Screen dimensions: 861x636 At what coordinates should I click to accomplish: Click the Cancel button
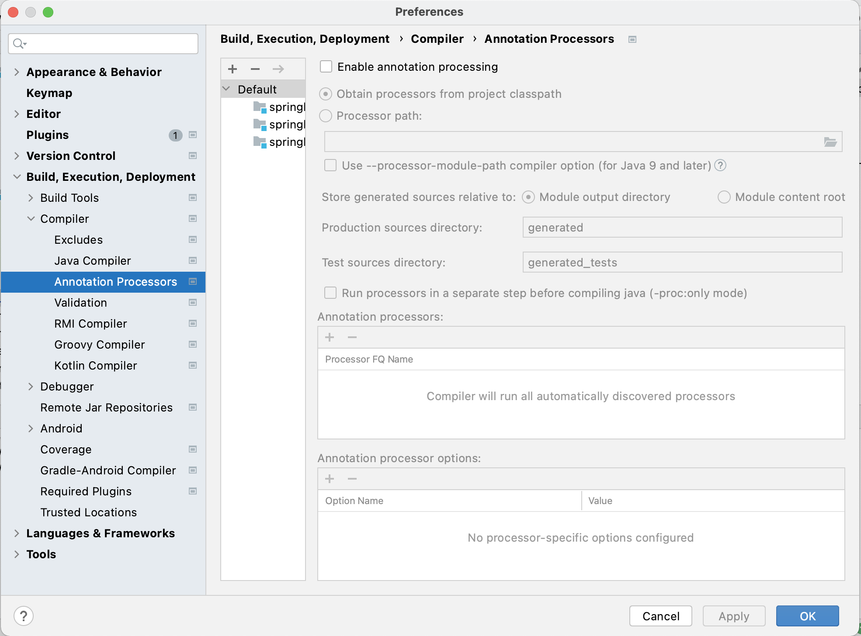click(660, 616)
